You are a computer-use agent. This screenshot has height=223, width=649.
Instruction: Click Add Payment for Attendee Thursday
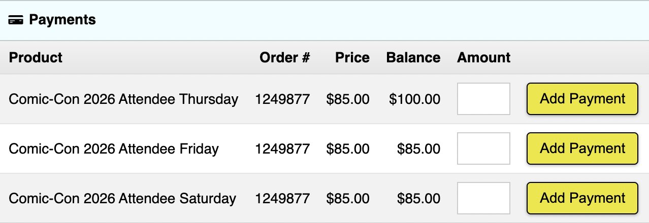(582, 99)
